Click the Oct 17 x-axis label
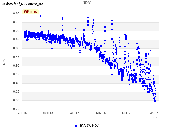The image size is (175, 131). pyautogui.click(x=74, y=113)
